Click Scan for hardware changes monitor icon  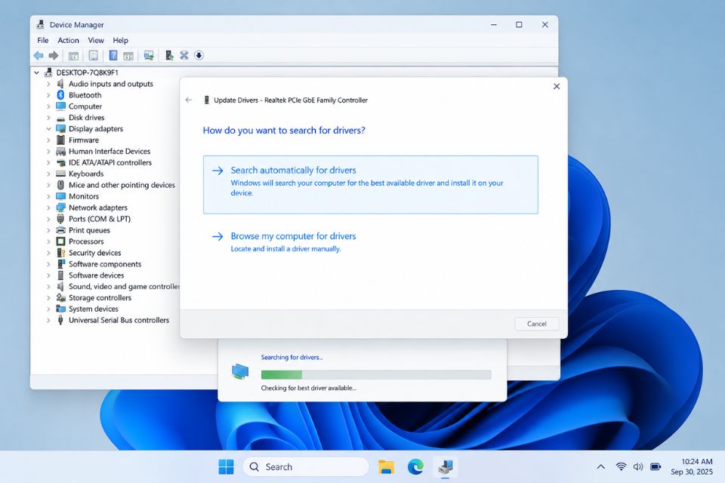pyautogui.click(x=149, y=55)
